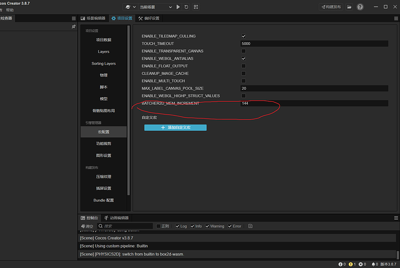Select Layers in settings sidebar
Image resolution: width=400 pixels, height=268 pixels.
(x=104, y=52)
